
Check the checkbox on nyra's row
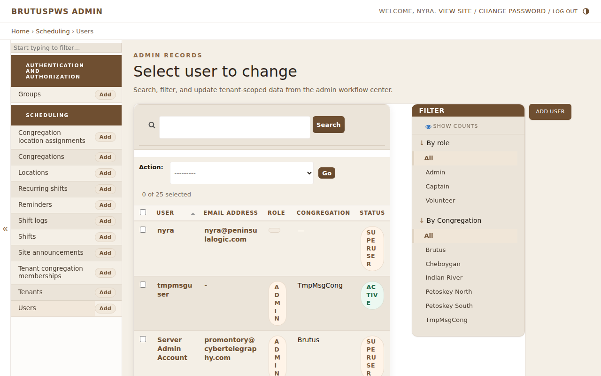tap(143, 229)
